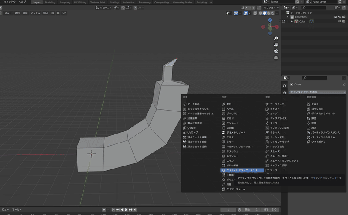Screen dimensions: 348x215
Task: Click the pan hand icon in viewport
Action: click(276, 45)
